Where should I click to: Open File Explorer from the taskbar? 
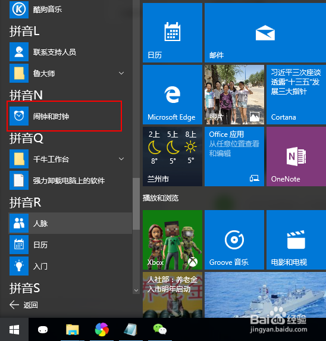click(x=73, y=330)
